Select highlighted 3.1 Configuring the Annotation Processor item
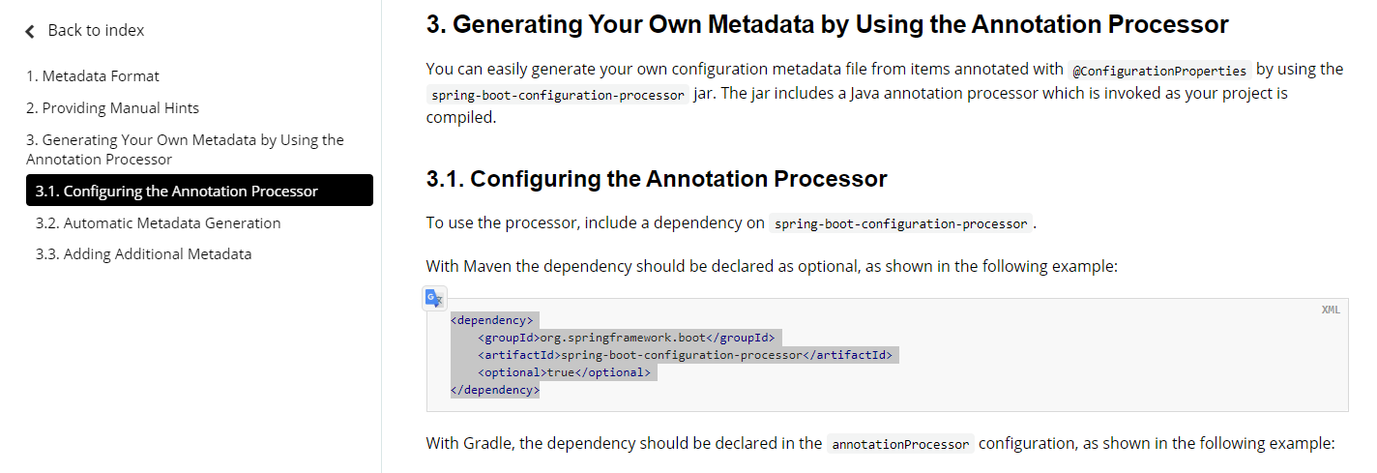 click(199, 191)
